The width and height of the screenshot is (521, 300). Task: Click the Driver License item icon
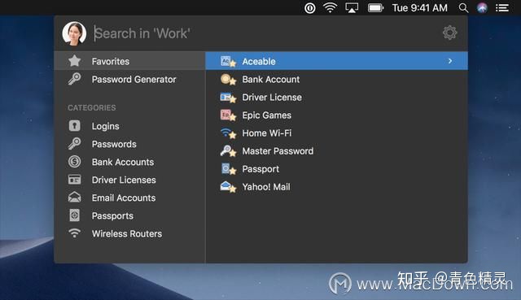coord(228,98)
